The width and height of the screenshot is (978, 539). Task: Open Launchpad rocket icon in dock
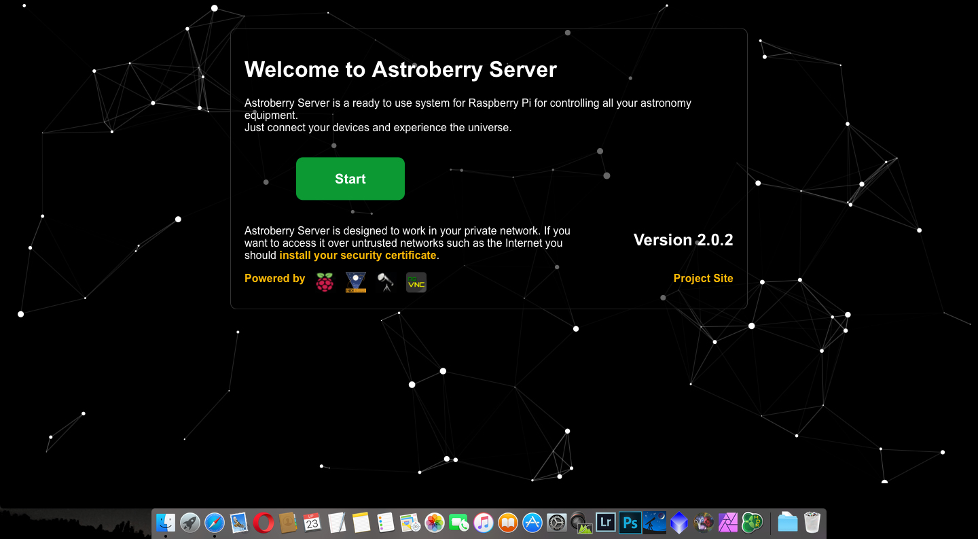point(190,523)
